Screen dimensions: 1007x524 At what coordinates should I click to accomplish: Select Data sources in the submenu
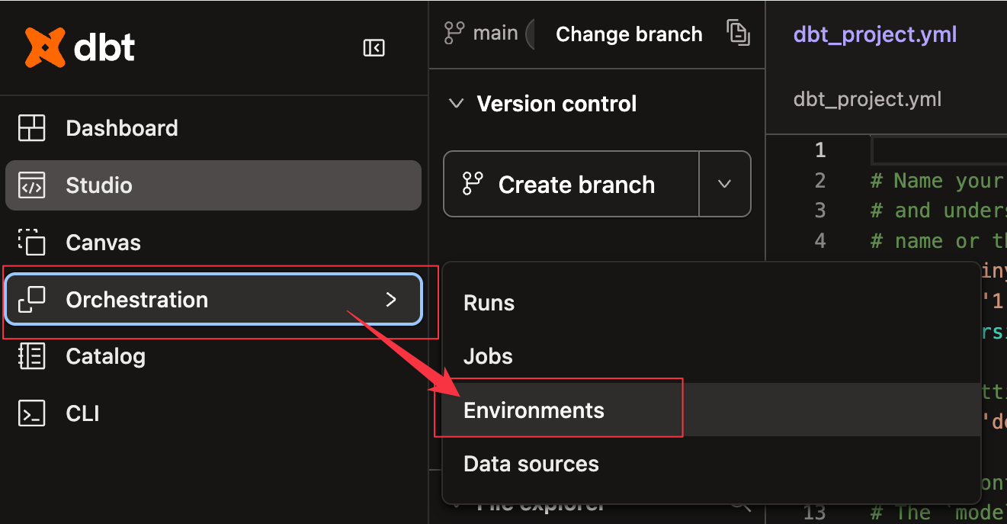710,464
